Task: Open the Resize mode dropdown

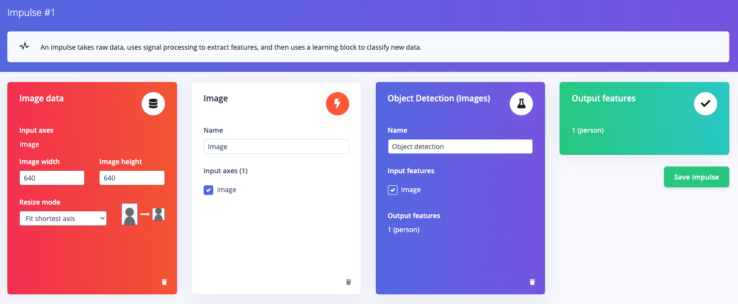Action: coord(63,219)
